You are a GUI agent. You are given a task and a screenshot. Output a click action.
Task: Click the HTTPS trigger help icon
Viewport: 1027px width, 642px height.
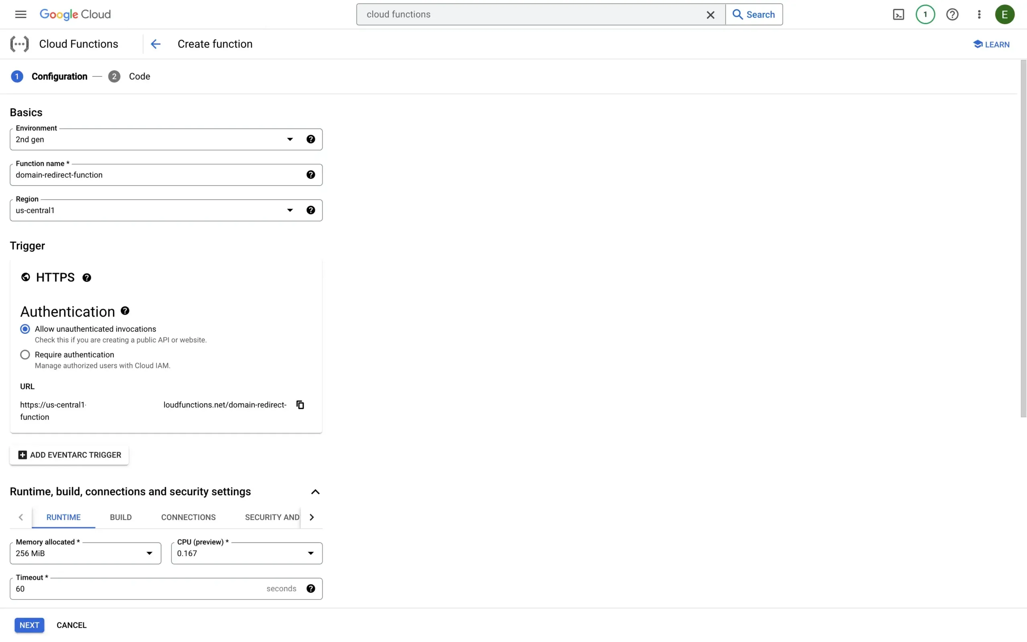[87, 277]
